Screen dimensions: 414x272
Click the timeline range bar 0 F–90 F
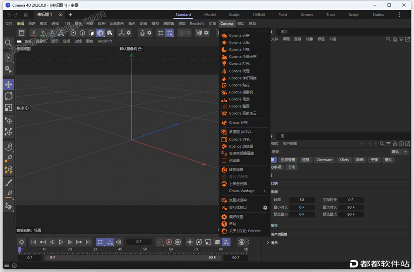click(133, 257)
